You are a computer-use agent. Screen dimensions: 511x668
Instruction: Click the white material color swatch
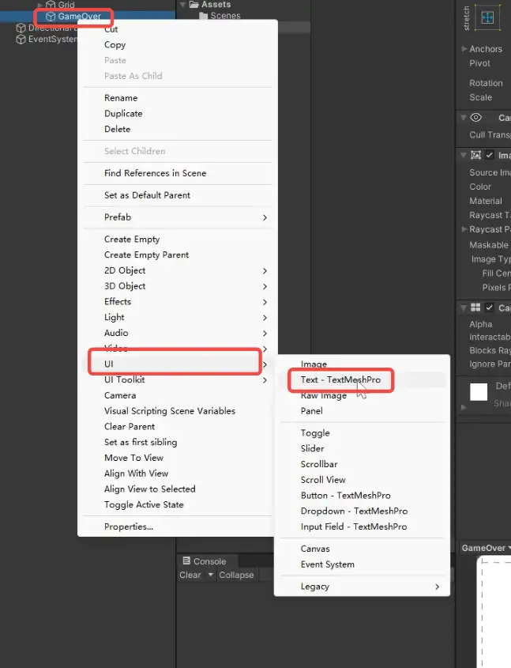(479, 392)
